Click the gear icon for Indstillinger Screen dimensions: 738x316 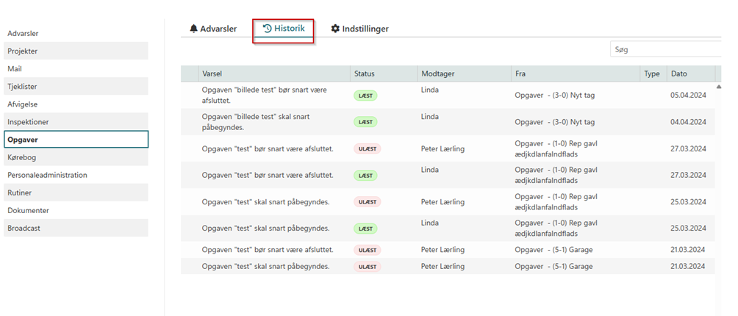click(x=335, y=29)
